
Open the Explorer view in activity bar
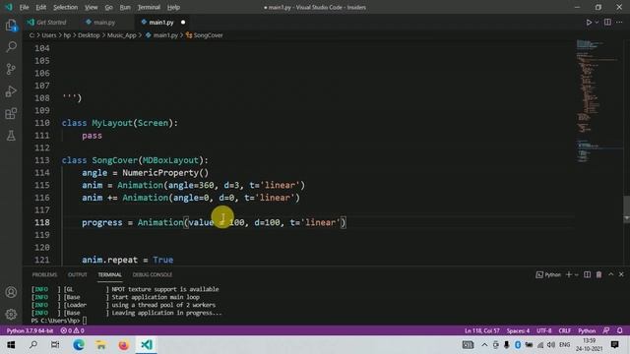(x=11, y=26)
